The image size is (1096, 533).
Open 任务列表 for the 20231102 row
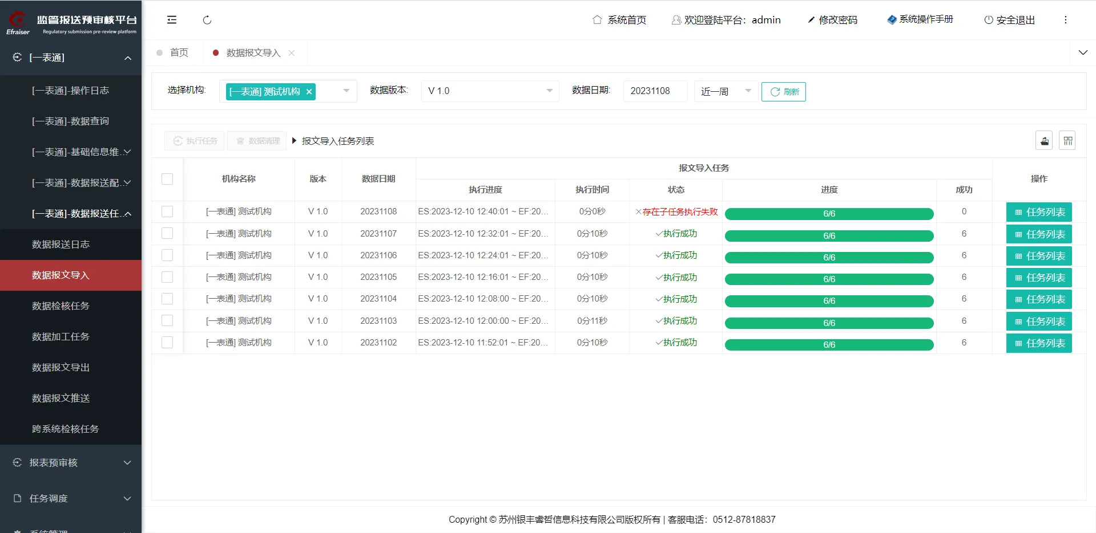coord(1039,343)
